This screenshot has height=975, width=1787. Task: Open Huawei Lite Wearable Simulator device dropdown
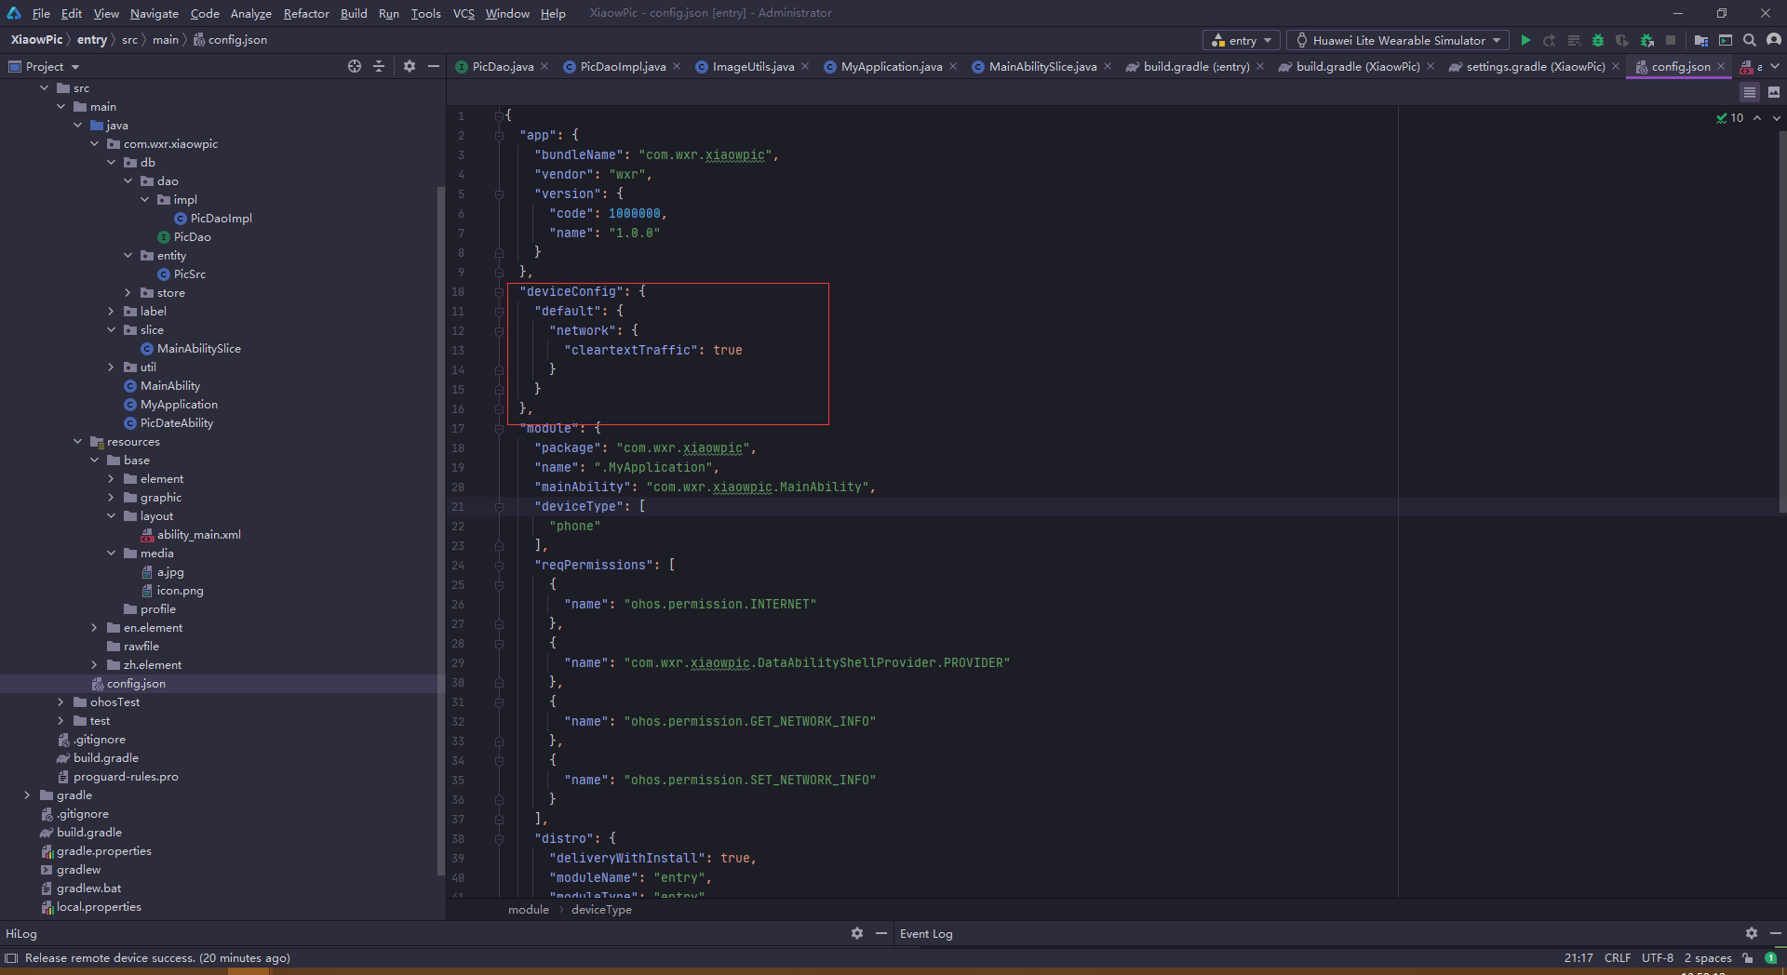click(x=1398, y=40)
